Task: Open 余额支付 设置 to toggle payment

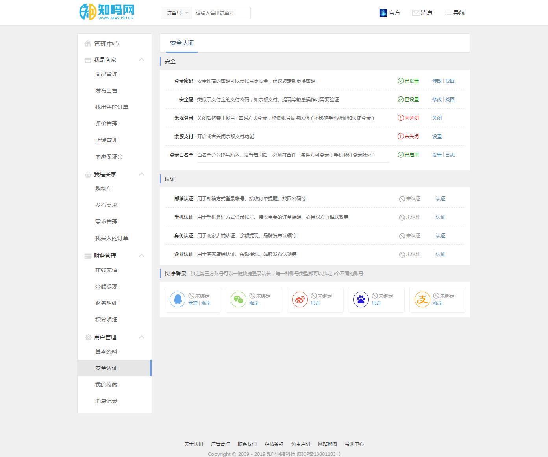Action: (437, 137)
